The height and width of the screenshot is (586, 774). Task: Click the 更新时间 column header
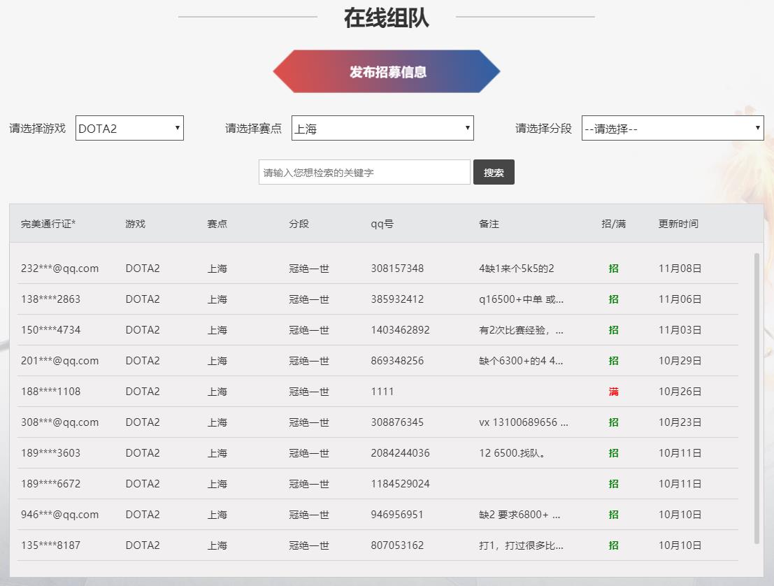tap(679, 223)
